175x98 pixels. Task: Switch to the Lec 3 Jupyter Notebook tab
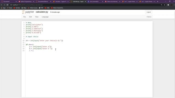129,2
